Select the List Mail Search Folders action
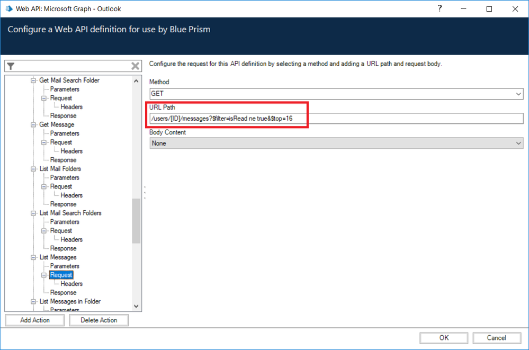The height and width of the screenshot is (350, 529). click(x=70, y=213)
